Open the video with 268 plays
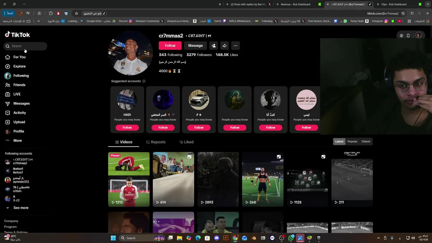The height and width of the screenshot is (243, 432). tap(263, 179)
